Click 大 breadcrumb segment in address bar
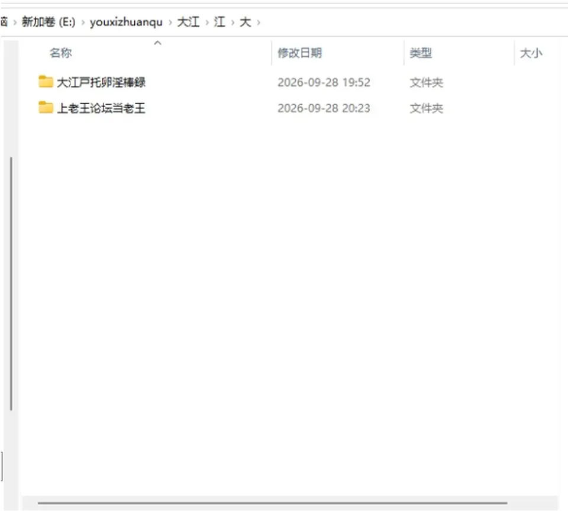 click(x=245, y=22)
